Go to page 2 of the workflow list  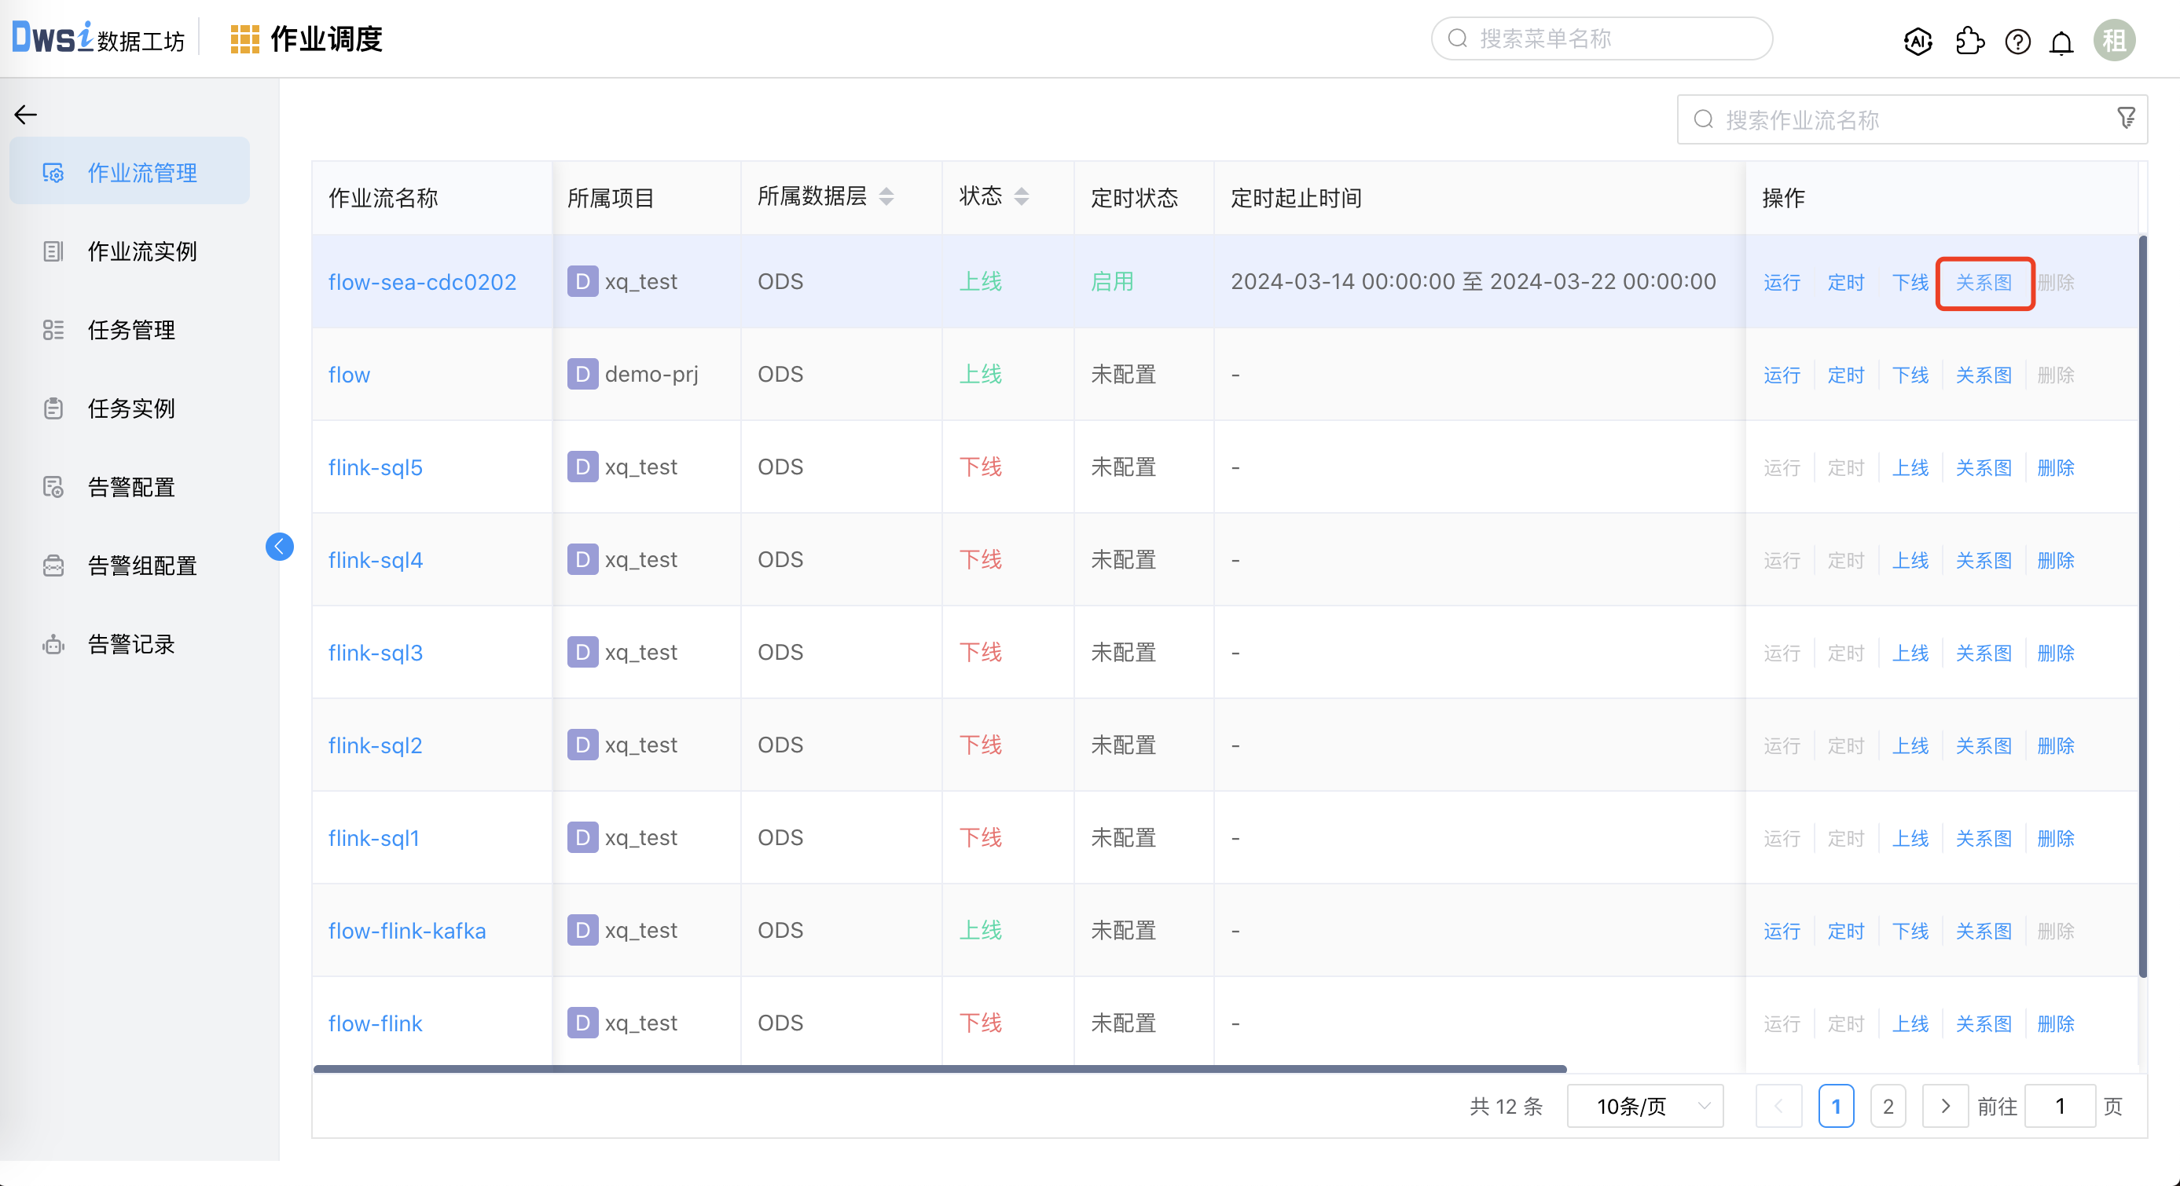[x=1888, y=1106]
